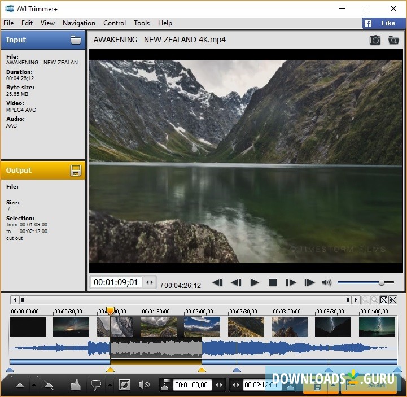Toggle the playback volume speaker icon
This screenshot has width=407, height=397.
coord(327,282)
